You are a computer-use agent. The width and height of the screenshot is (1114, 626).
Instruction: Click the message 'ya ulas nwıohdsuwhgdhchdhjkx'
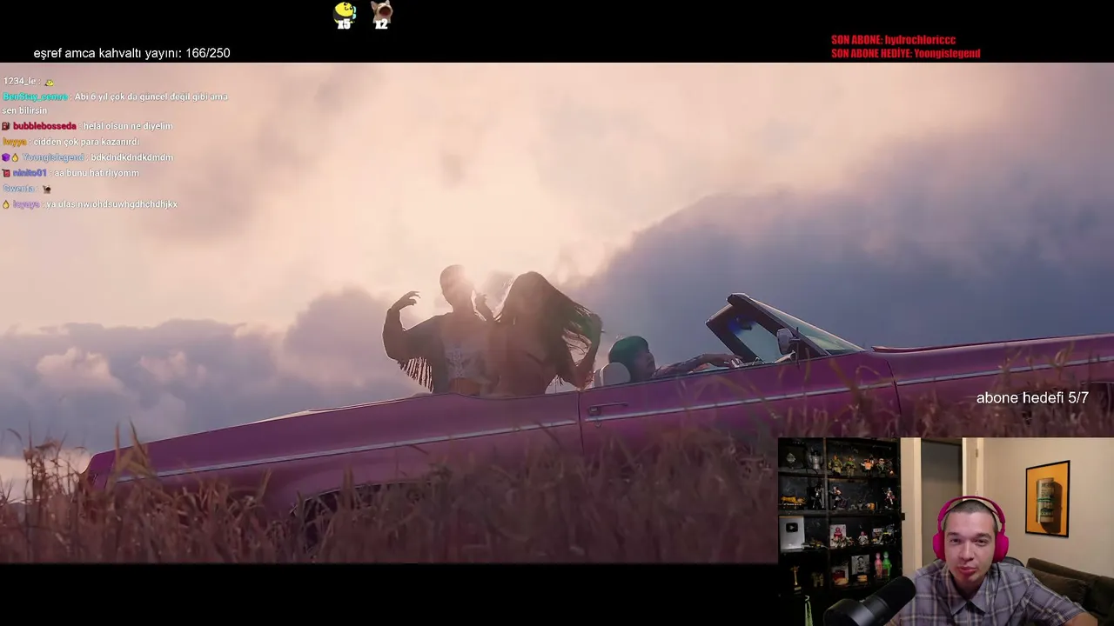112,204
